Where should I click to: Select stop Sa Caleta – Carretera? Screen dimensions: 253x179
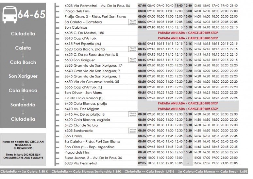(83, 22)
